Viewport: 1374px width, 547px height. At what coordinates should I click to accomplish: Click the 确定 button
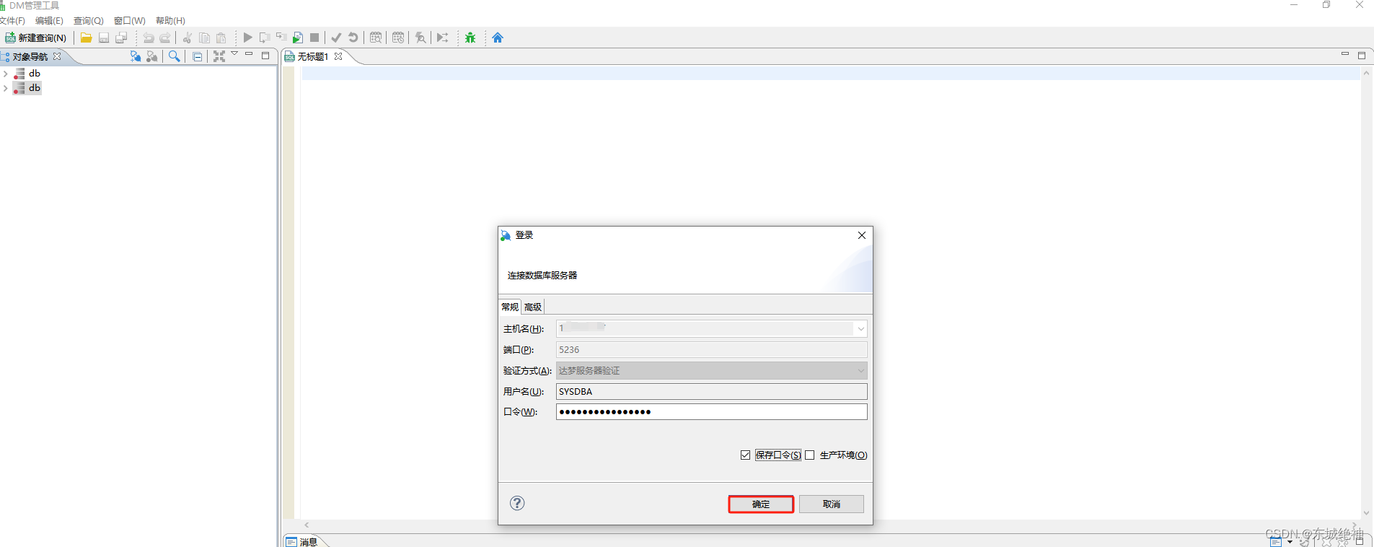[x=761, y=504]
